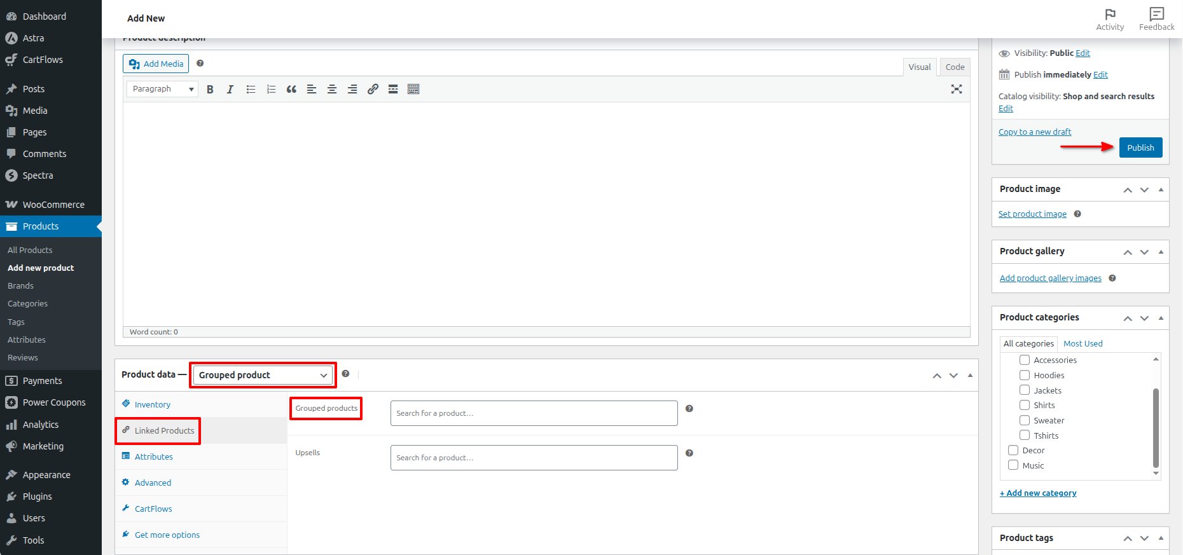This screenshot has height=555, width=1183.
Task: Show help tip for Upsells field
Action: pos(689,453)
